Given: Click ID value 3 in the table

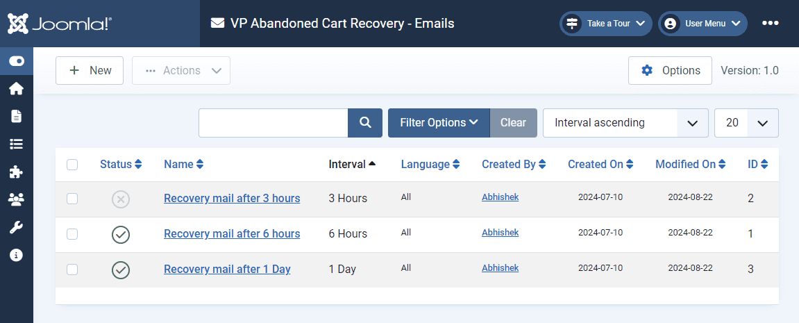Looking at the screenshot, I should pyautogui.click(x=750, y=269).
